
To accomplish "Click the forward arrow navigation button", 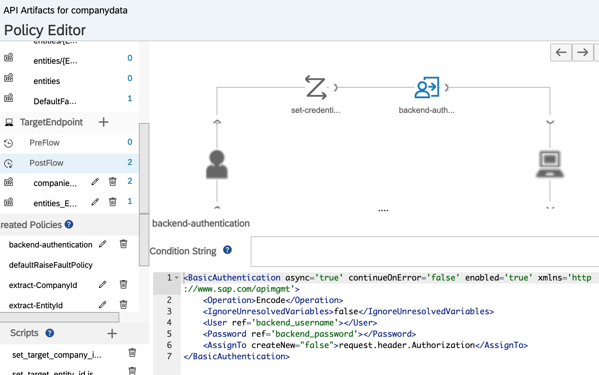I will [582, 52].
